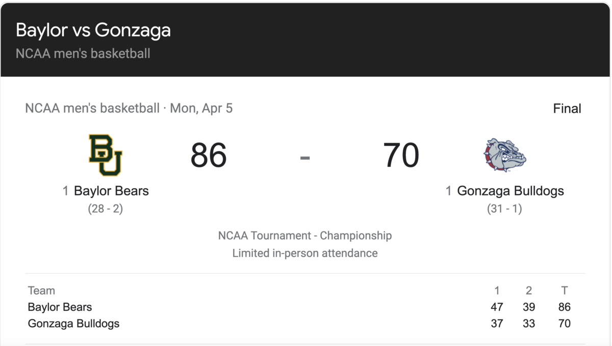Click the Baylor score of 86

(x=209, y=155)
